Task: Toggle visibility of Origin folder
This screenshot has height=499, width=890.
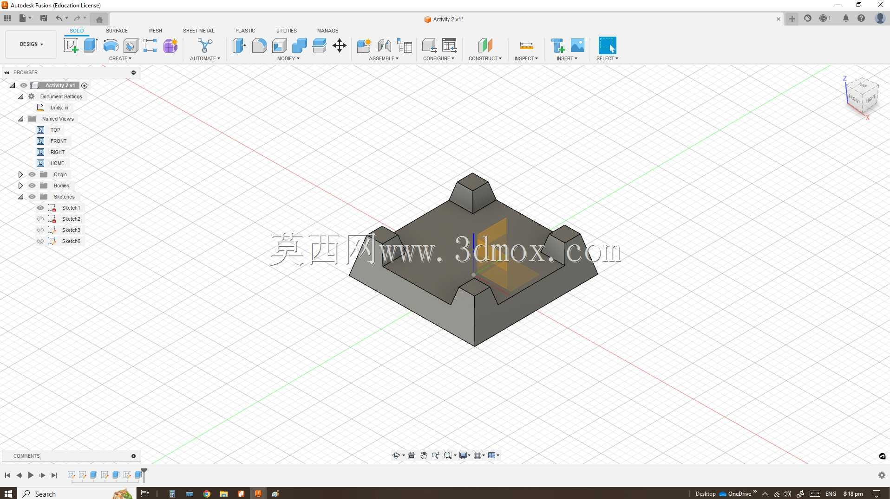Action: 32,174
